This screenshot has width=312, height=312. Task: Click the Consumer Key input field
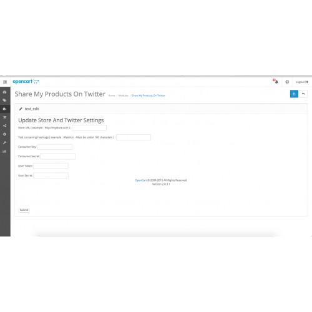point(55,147)
